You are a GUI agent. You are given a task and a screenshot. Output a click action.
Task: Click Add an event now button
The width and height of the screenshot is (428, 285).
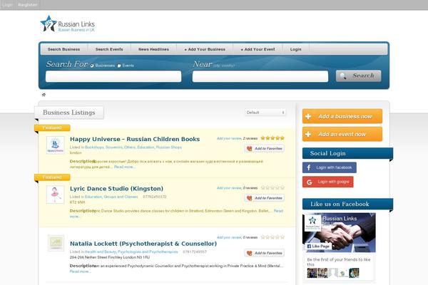click(x=342, y=134)
